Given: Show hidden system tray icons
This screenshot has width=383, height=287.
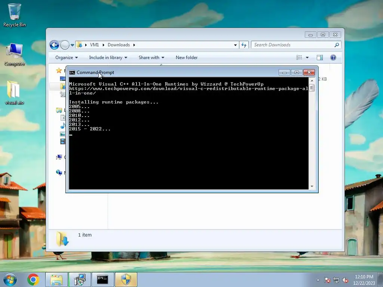Looking at the screenshot, I should point(318,280).
